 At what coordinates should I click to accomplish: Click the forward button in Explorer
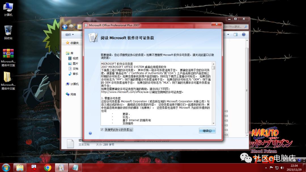71,27
